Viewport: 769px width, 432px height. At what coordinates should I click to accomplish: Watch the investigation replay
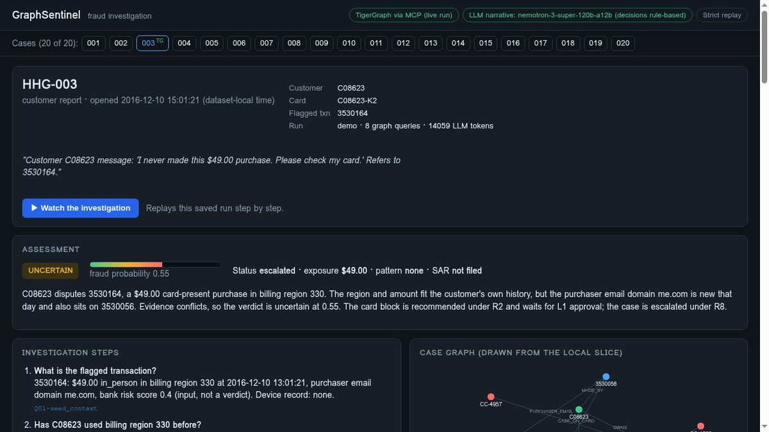pyautogui.click(x=80, y=208)
